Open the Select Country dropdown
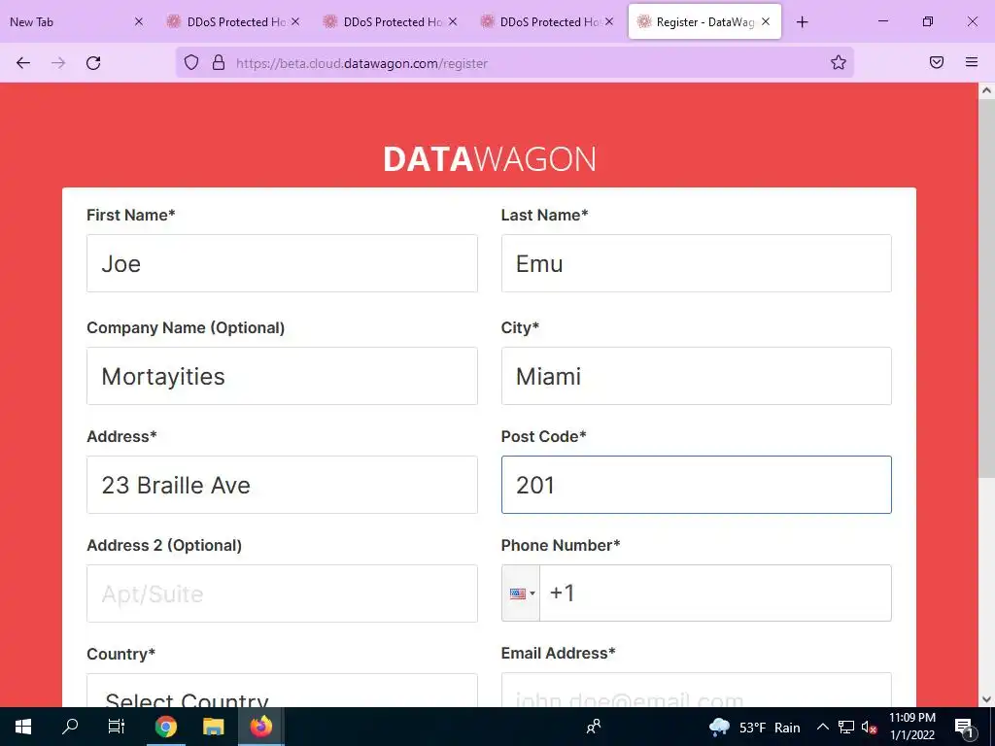Image resolution: width=995 pixels, height=746 pixels. coord(282,691)
